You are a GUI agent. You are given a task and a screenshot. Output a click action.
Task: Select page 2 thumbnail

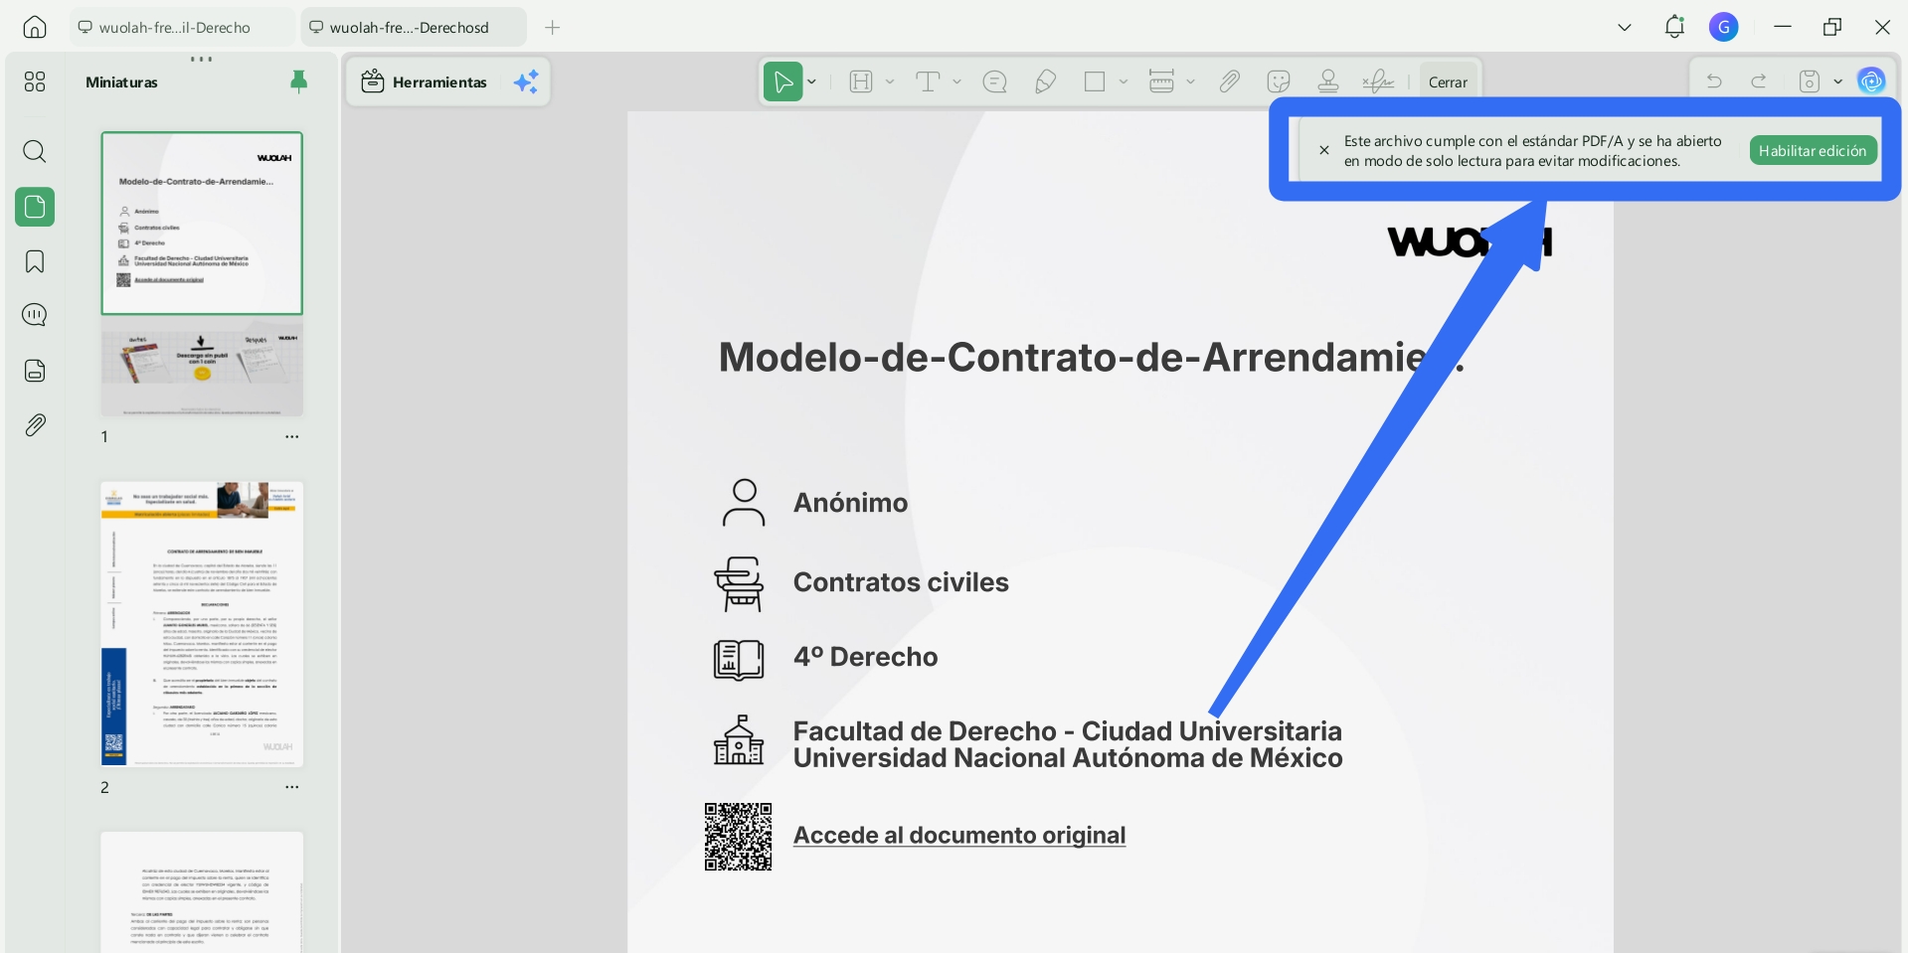[202, 624]
